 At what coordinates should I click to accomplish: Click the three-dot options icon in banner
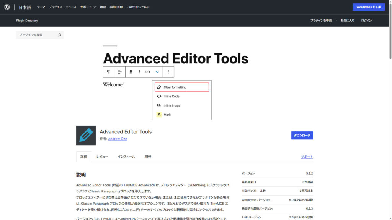168,72
